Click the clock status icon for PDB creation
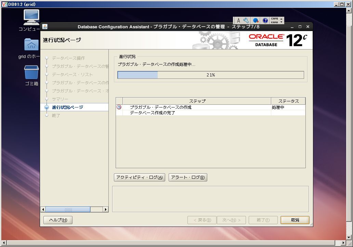Image resolution: width=353 pixels, height=247 pixels. tap(119, 107)
